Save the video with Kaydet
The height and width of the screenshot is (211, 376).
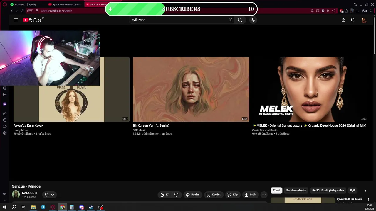(x=214, y=195)
